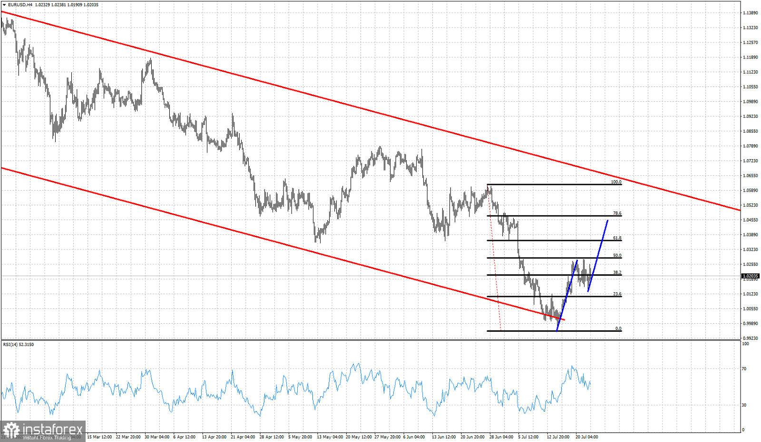Click the 1.07890 price axis label
This screenshot has width=761, height=442.
pyautogui.click(x=750, y=146)
